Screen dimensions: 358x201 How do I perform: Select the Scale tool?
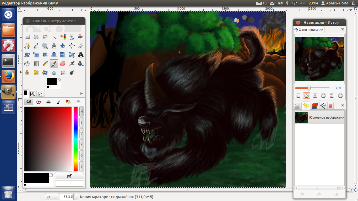(x=36, y=55)
